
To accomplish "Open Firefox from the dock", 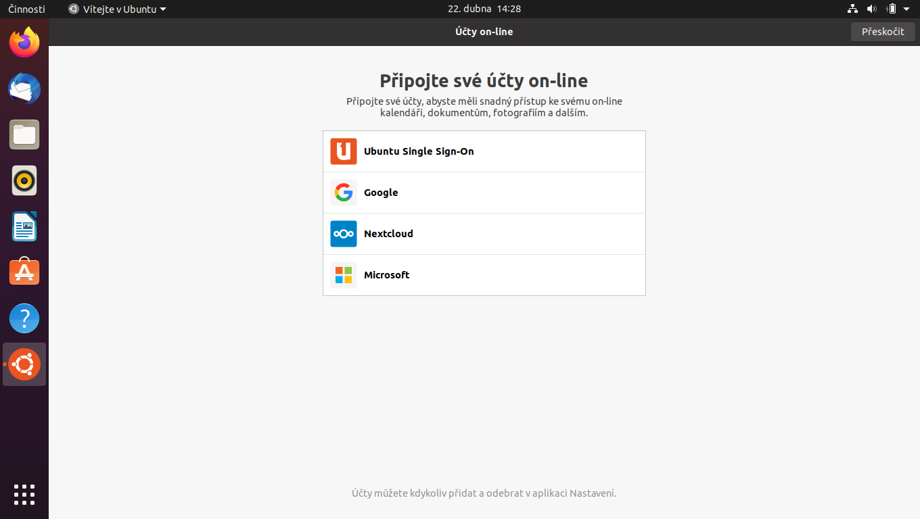I will (x=24, y=43).
